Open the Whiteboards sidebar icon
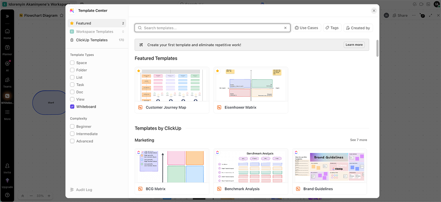 (x=7, y=98)
